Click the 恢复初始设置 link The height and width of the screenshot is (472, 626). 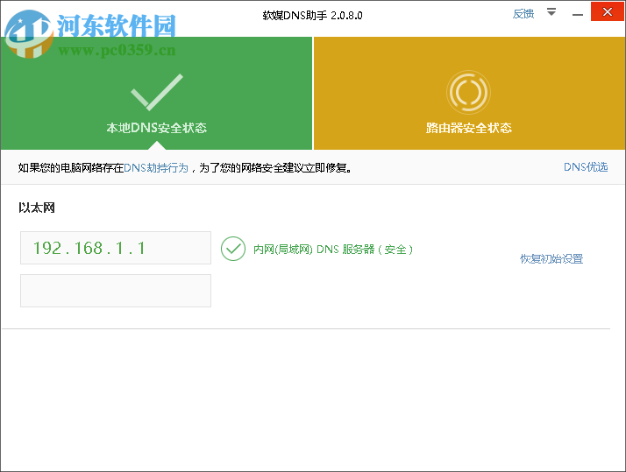[x=551, y=258]
